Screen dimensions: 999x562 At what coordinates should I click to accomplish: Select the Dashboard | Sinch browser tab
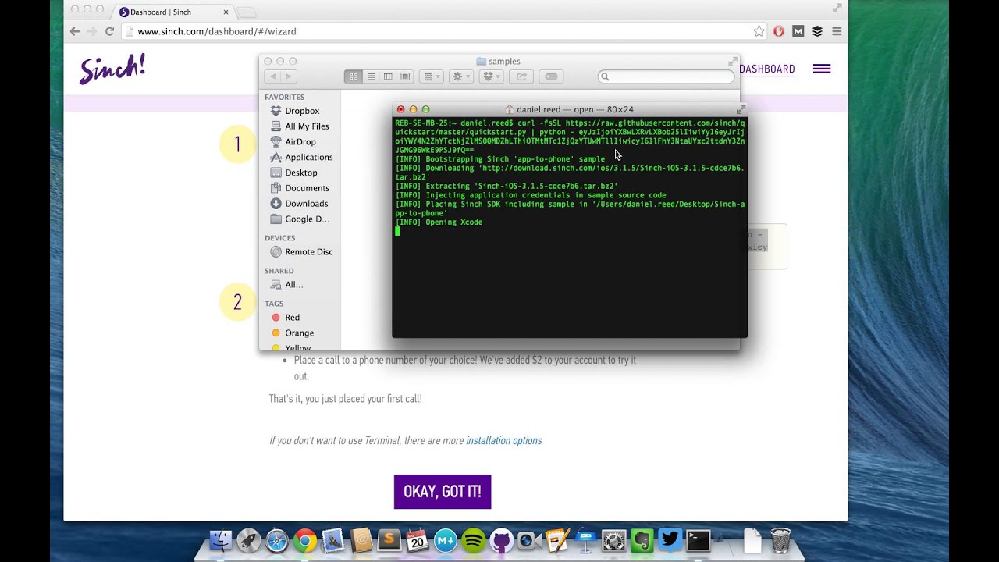pos(173,12)
